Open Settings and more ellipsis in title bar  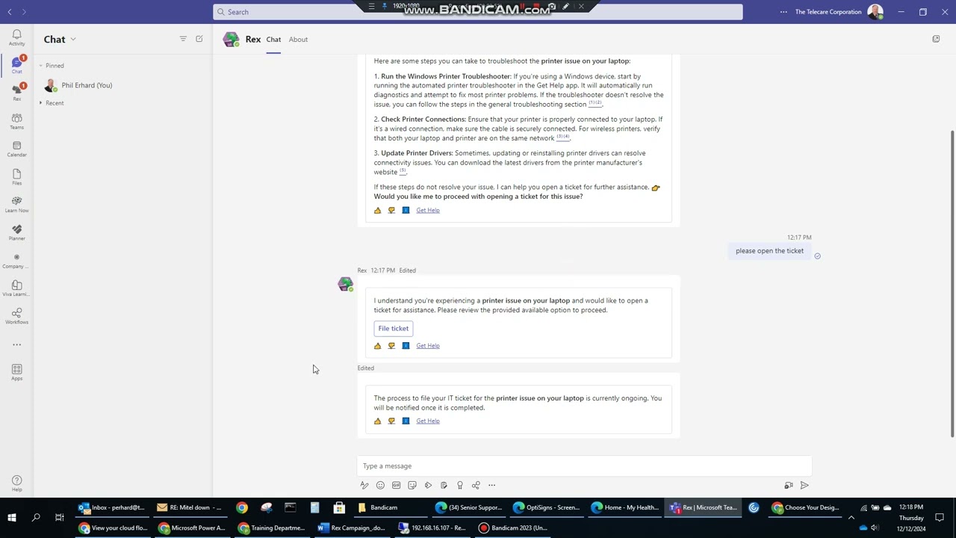pos(783,12)
